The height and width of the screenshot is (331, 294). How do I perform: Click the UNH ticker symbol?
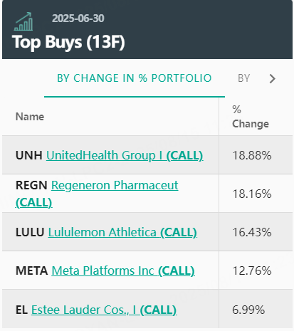[x=29, y=155]
